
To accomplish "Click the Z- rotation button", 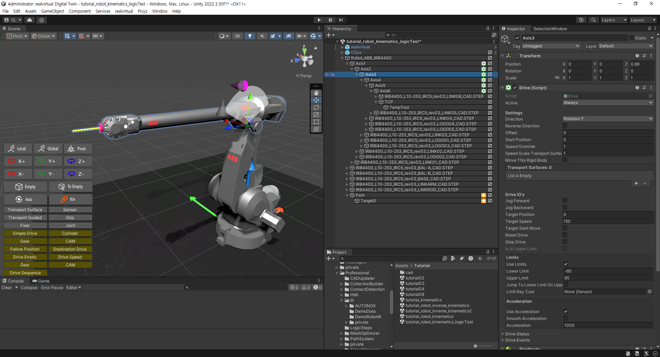I will pos(78,174).
